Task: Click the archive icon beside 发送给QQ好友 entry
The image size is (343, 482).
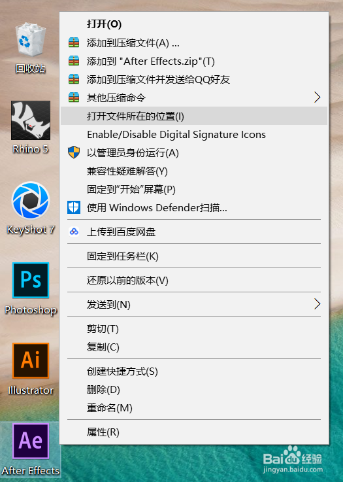Action: (x=74, y=79)
